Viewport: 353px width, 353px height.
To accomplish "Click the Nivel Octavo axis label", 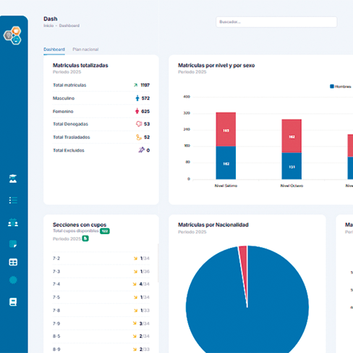I will 292,186.
